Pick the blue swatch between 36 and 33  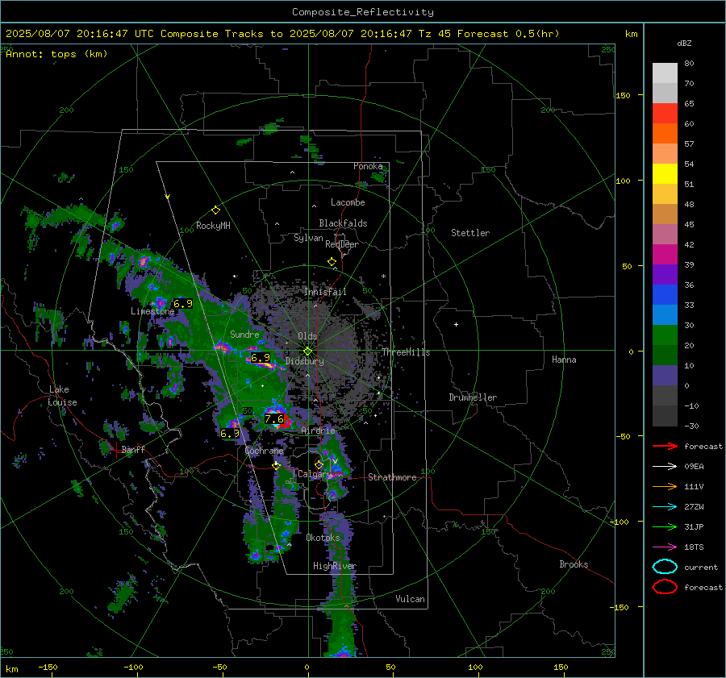(x=665, y=295)
